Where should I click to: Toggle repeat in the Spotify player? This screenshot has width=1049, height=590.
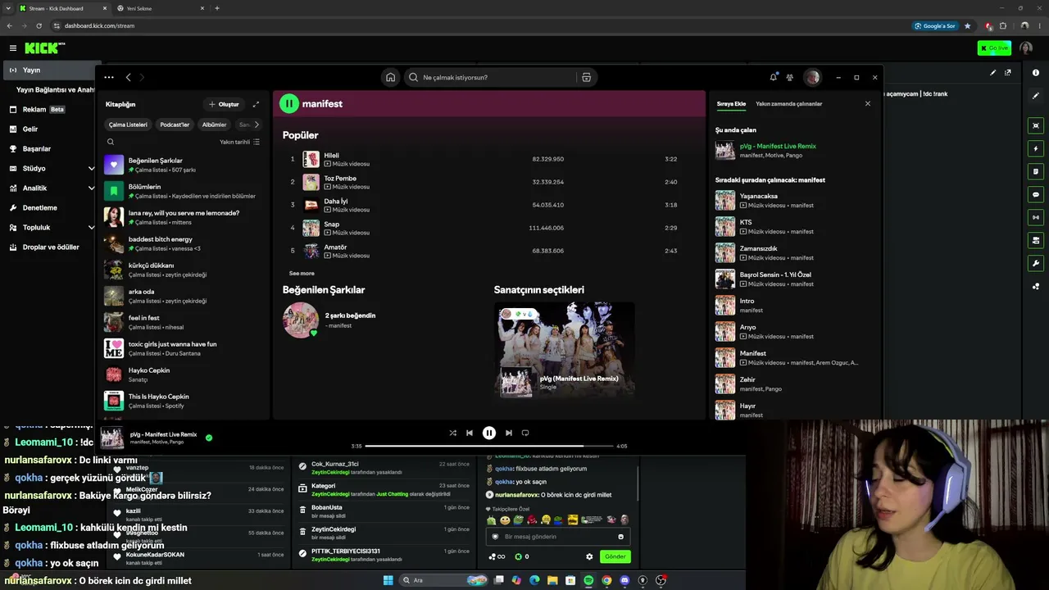coord(525,433)
